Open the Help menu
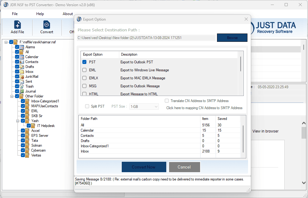This screenshot has width=308, height=198. (40, 14)
